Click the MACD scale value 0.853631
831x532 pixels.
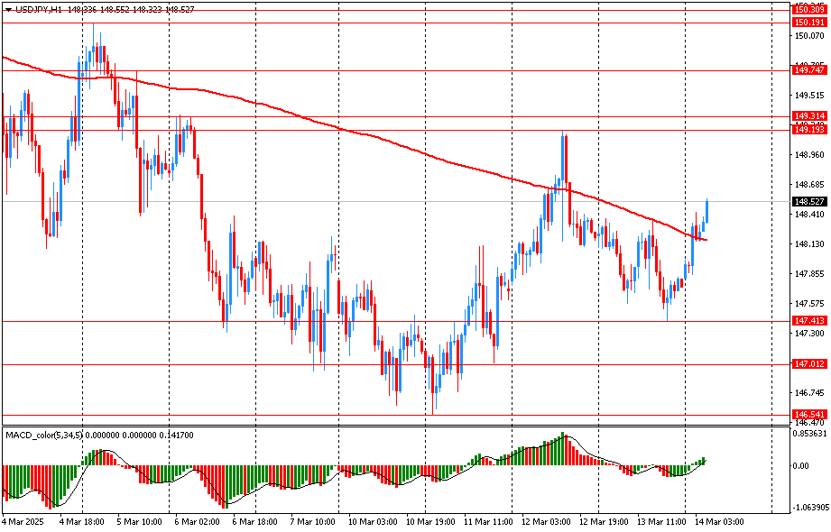click(x=808, y=434)
